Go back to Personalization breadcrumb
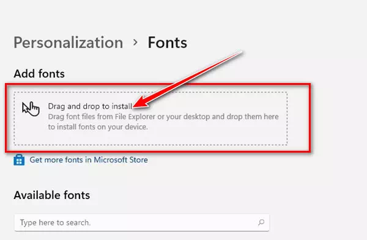 coord(69,43)
